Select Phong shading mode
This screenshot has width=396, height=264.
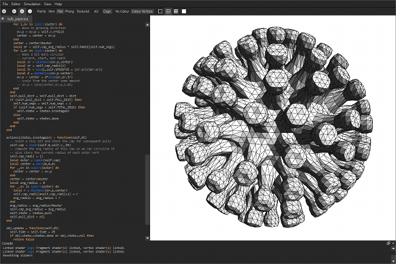click(x=69, y=11)
